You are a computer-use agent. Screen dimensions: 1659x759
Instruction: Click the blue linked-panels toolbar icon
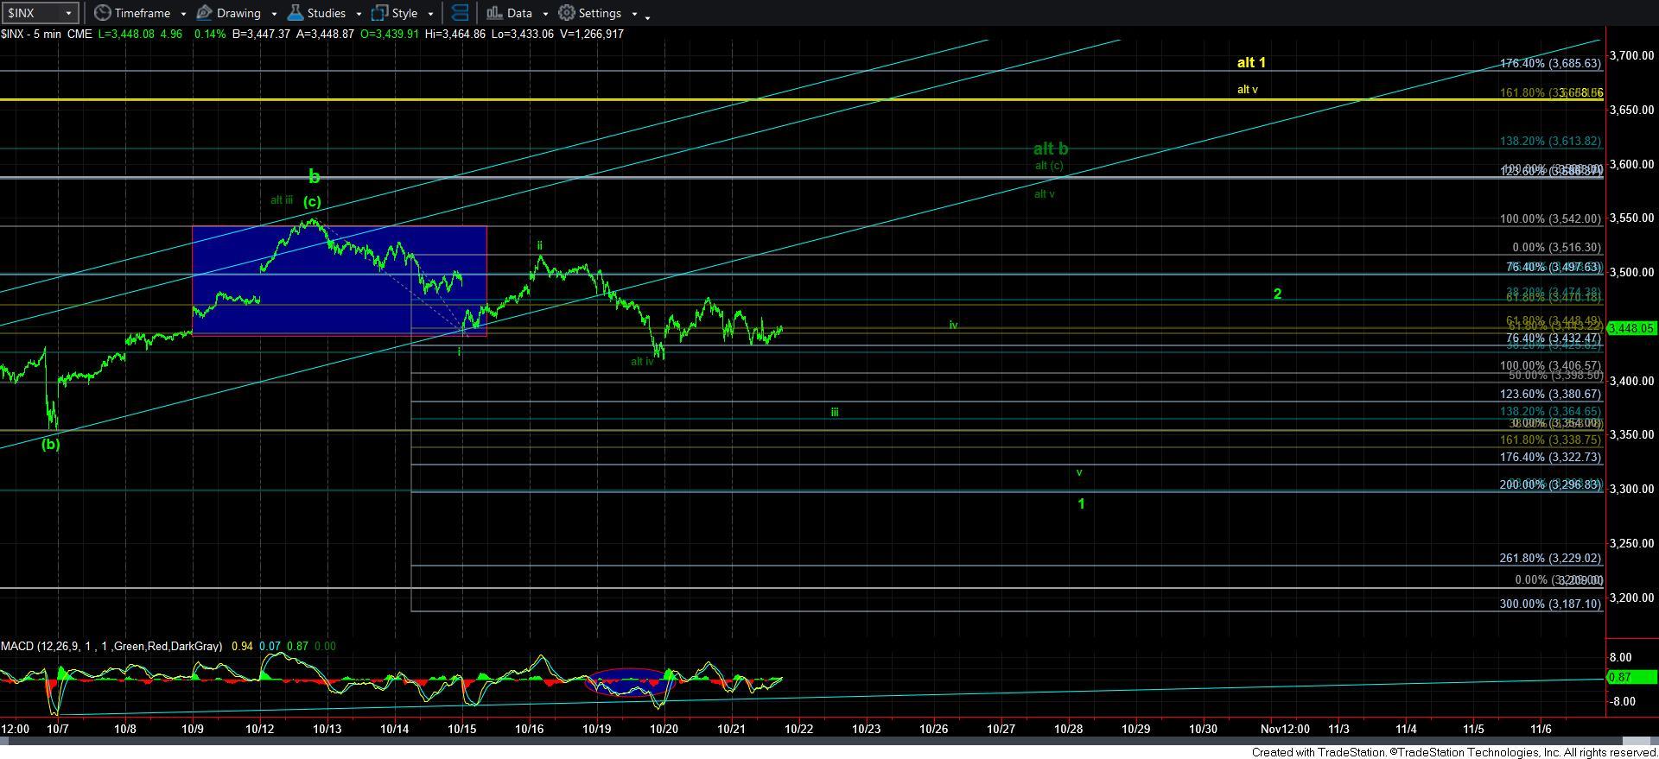click(460, 13)
